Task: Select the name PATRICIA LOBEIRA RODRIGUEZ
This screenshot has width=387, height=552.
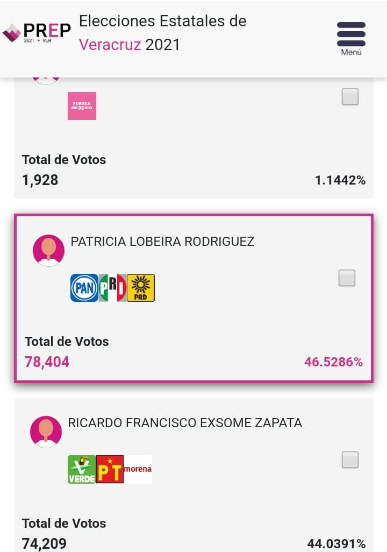Action: [x=162, y=242]
